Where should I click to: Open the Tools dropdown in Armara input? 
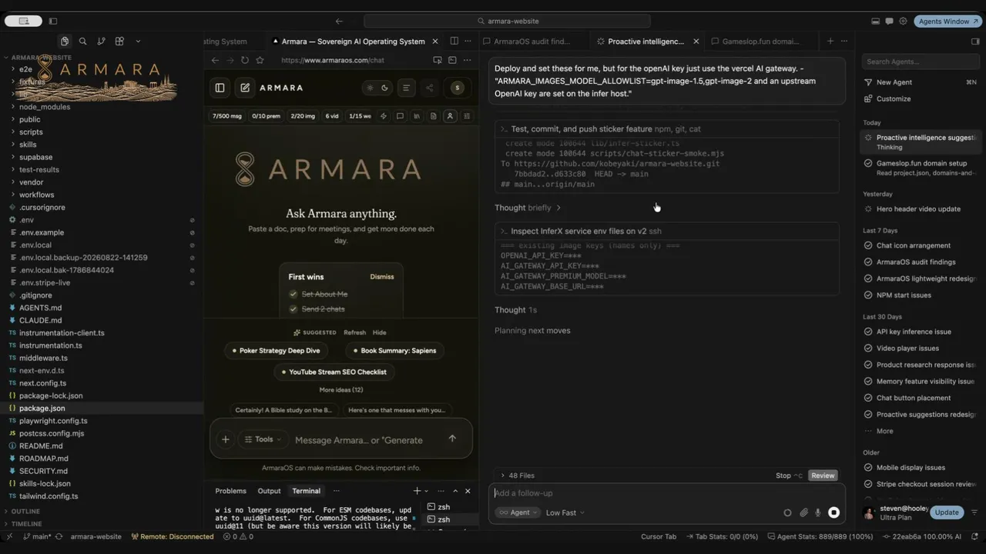[263, 439]
